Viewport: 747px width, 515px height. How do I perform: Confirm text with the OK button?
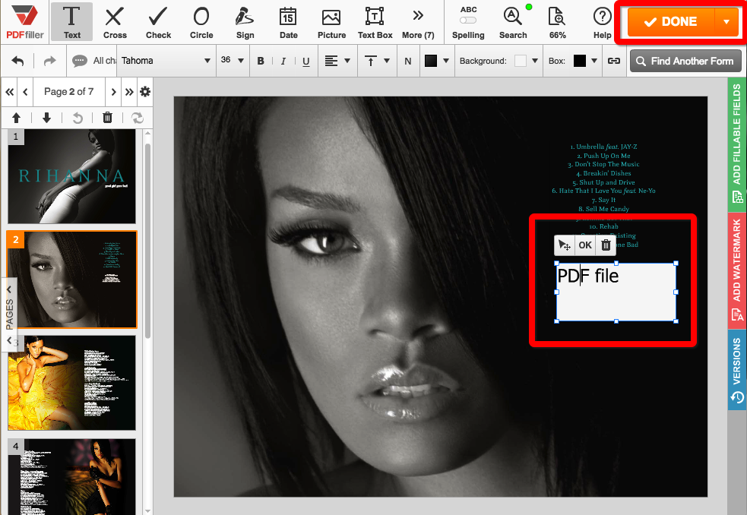tap(584, 245)
